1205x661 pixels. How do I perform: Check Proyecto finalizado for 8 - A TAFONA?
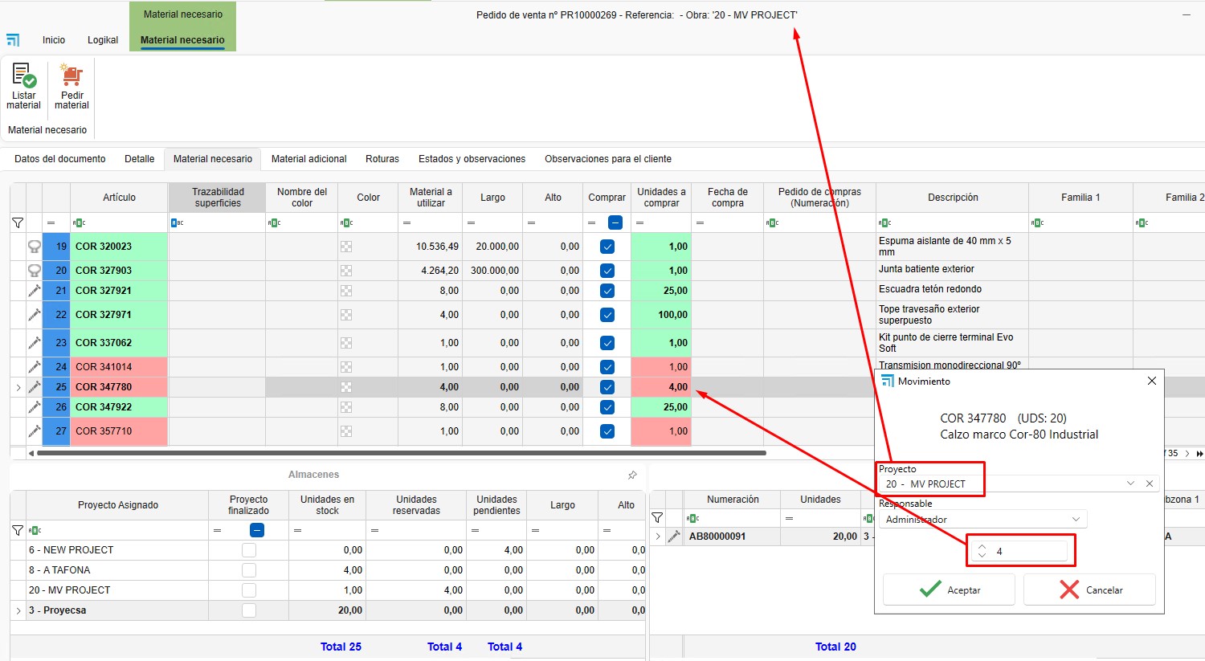click(x=249, y=570)
